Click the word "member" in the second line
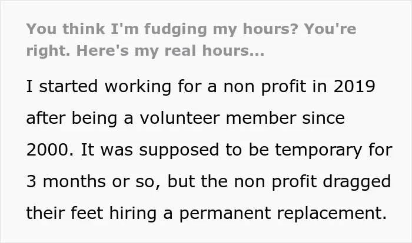 coord(261,118)
